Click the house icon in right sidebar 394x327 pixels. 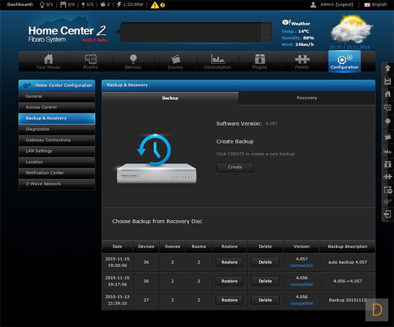click(x=388, y=94)
